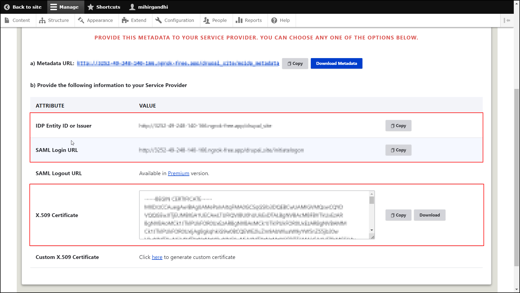Scroll down the X.509 Certificate text area
The image size is (520, 293).
pos(371,231)
